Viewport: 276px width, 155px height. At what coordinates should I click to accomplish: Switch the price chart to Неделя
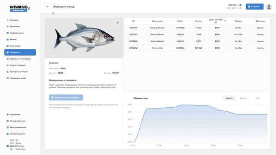229,98
